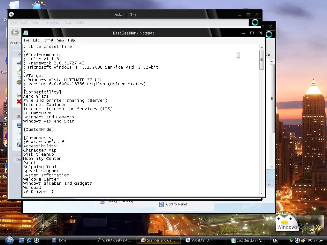Click the back window's vertical scrollbar thumb

pyautogui.click(x=272, y=99)
